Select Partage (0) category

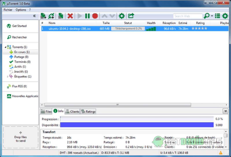tap(21, 57)
